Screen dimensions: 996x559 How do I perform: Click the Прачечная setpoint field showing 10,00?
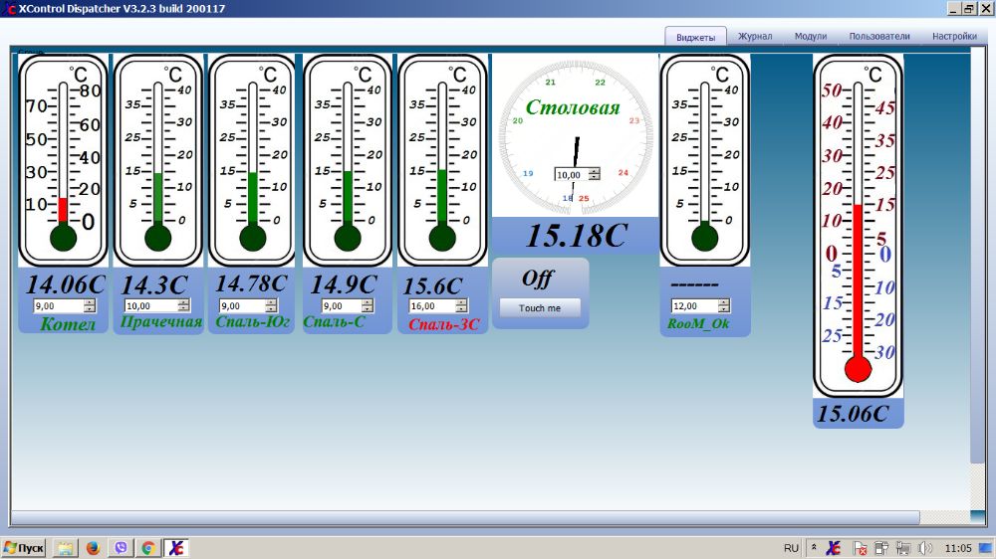(151, 305)
